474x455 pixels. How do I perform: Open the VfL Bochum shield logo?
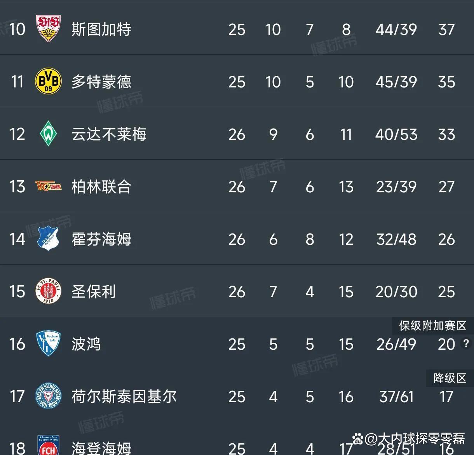coord(48,343)
